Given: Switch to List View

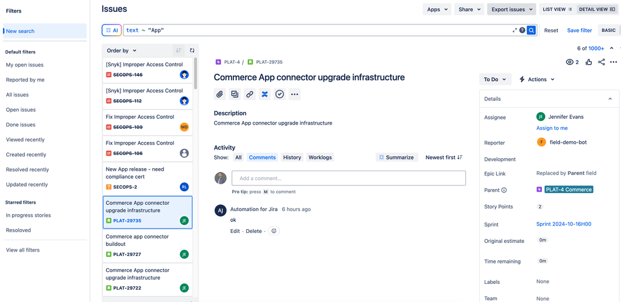Looking at the screenshot, I should 558,9.
